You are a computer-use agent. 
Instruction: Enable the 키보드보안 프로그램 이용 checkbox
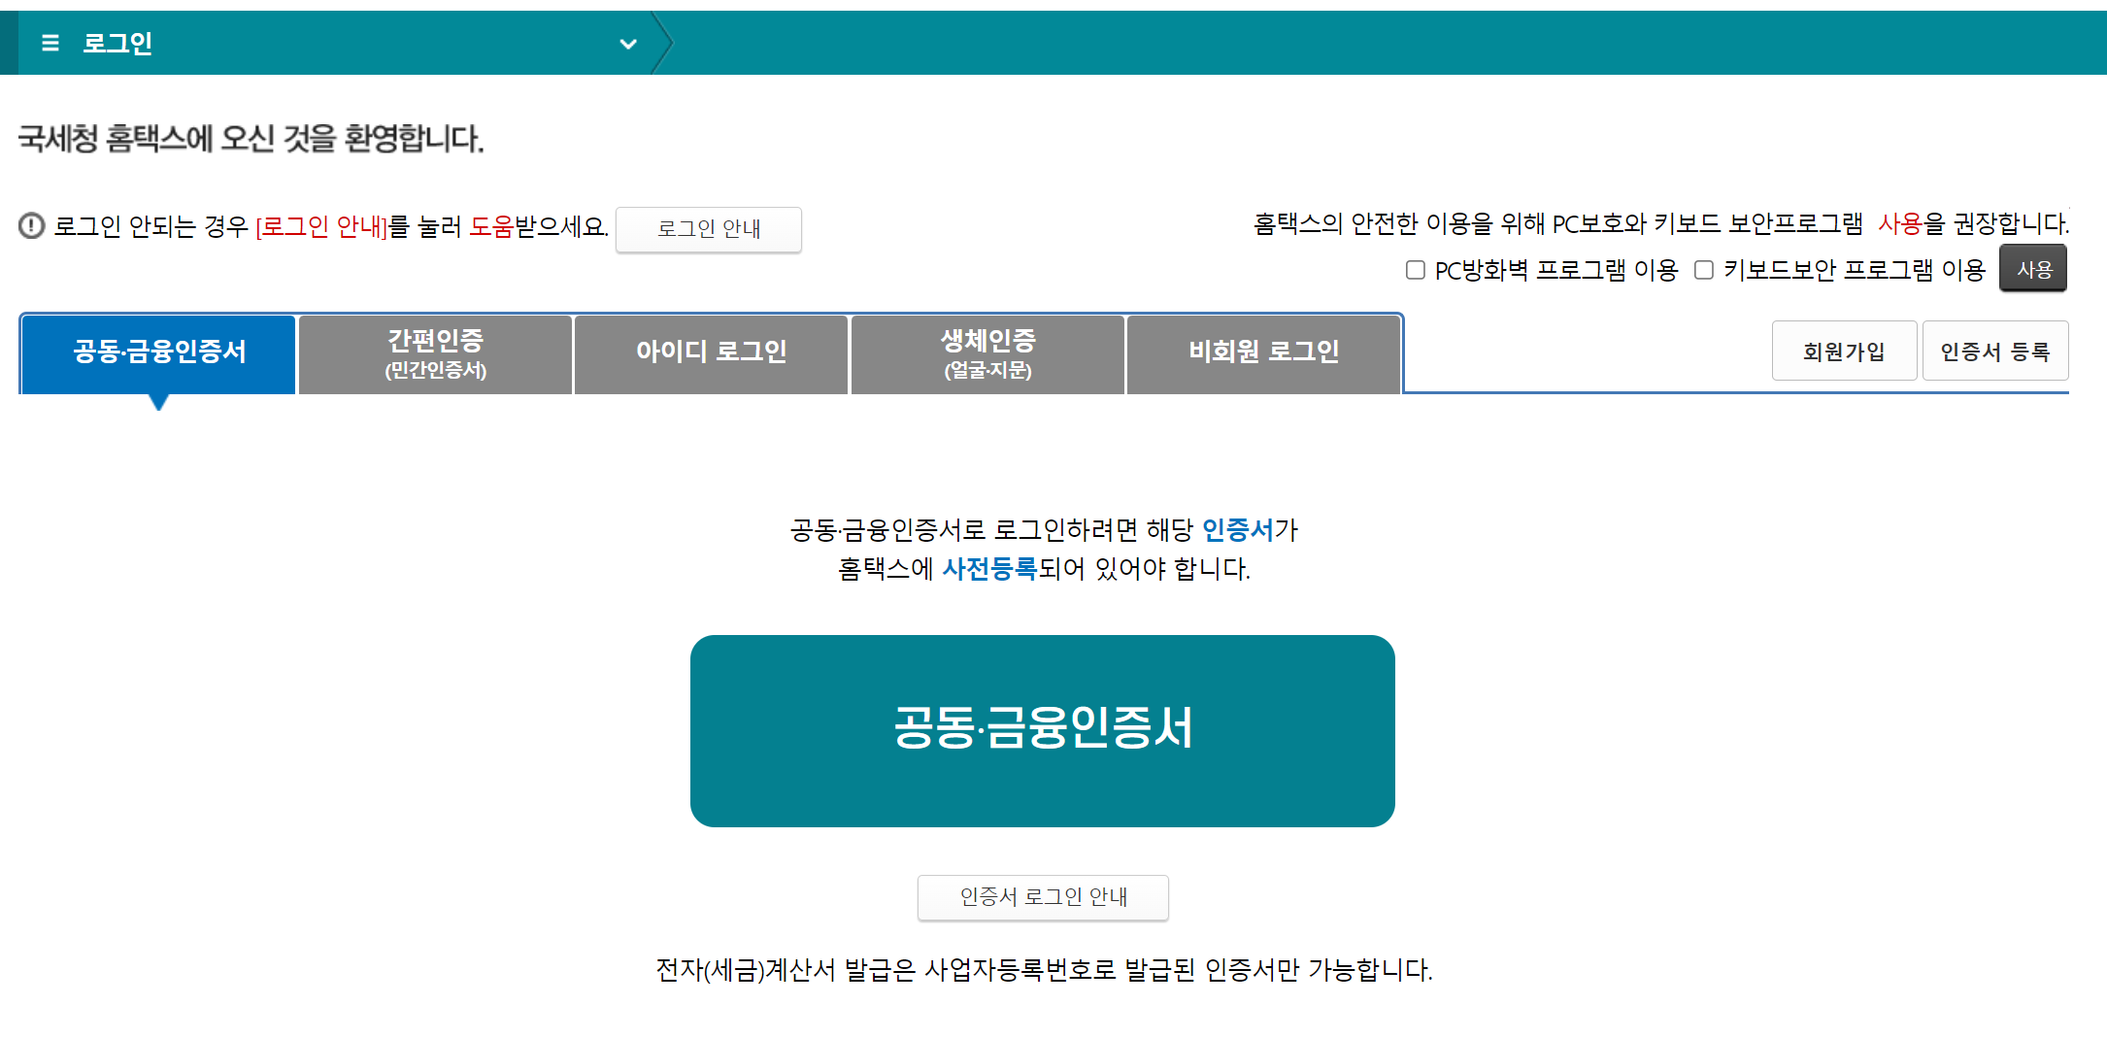(1703, 270)
